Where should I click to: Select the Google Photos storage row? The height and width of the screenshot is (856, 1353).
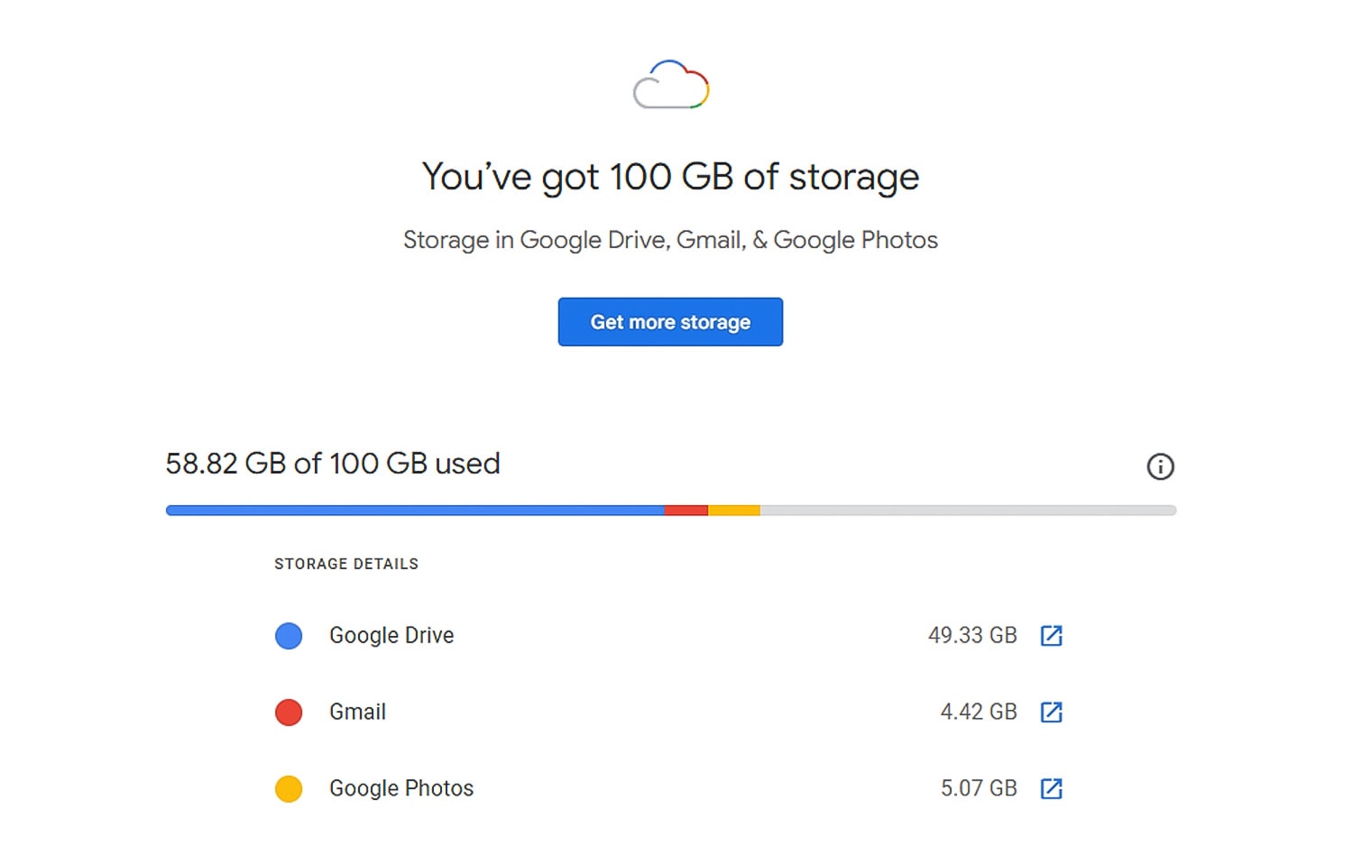click(400, 787)
